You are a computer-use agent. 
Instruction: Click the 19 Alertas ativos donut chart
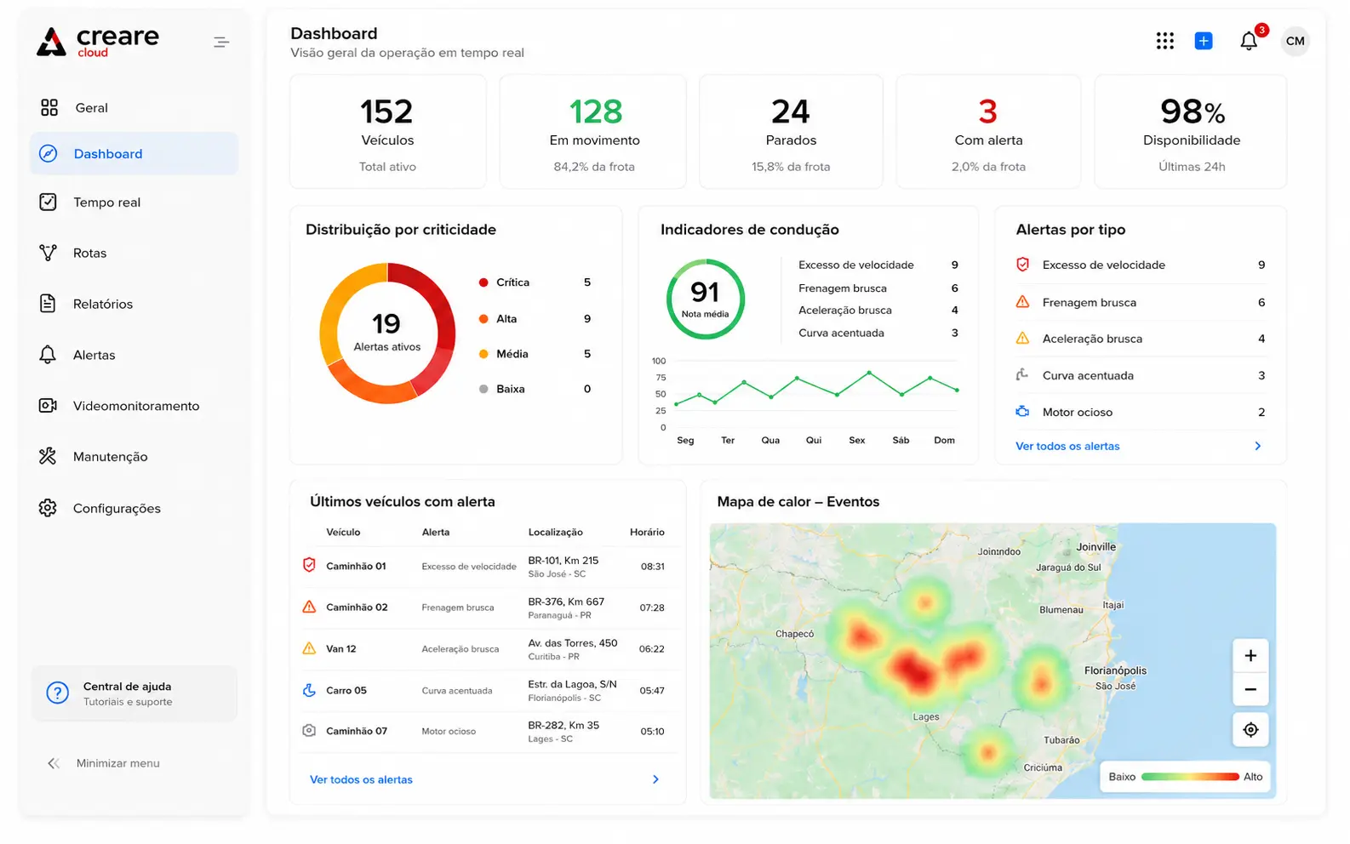387,333
